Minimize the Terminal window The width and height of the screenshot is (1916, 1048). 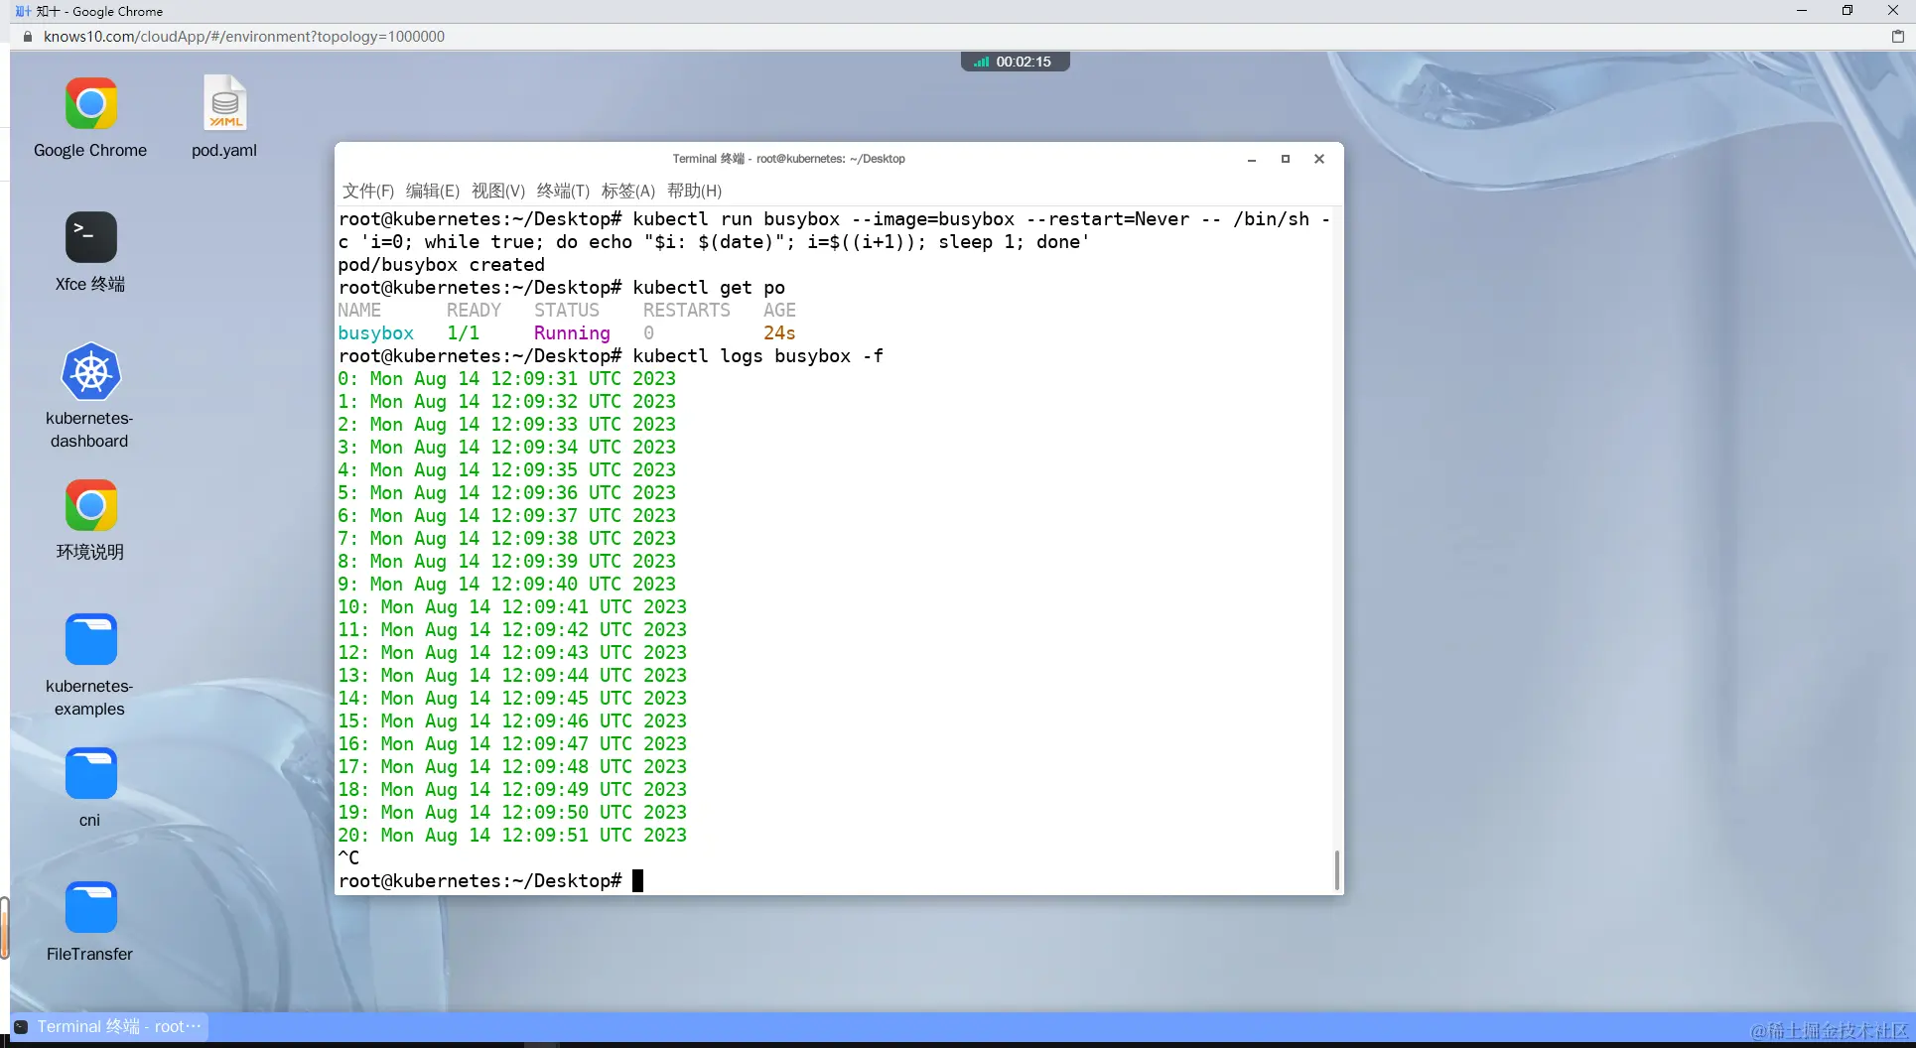[x=1252, y=159]
